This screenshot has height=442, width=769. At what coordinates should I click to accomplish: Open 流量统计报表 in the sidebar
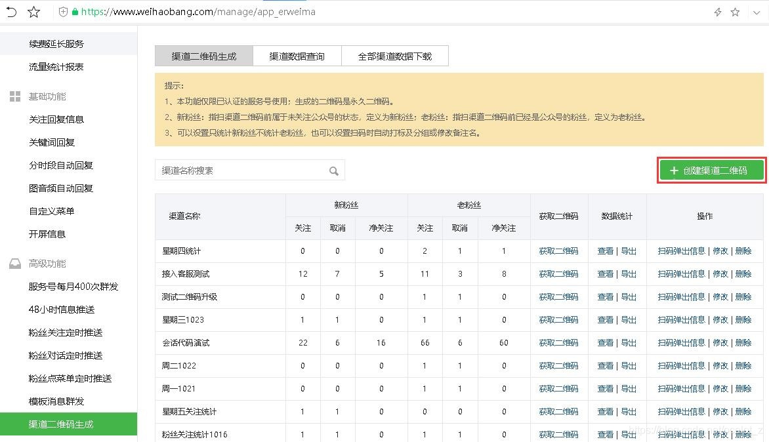click(x=56, y=67)
